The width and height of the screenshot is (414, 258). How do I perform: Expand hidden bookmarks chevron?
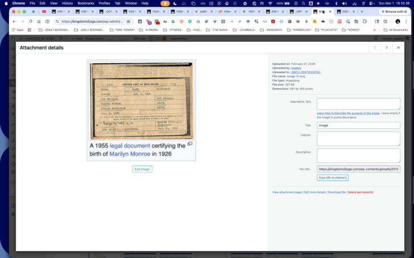point(374,30)
